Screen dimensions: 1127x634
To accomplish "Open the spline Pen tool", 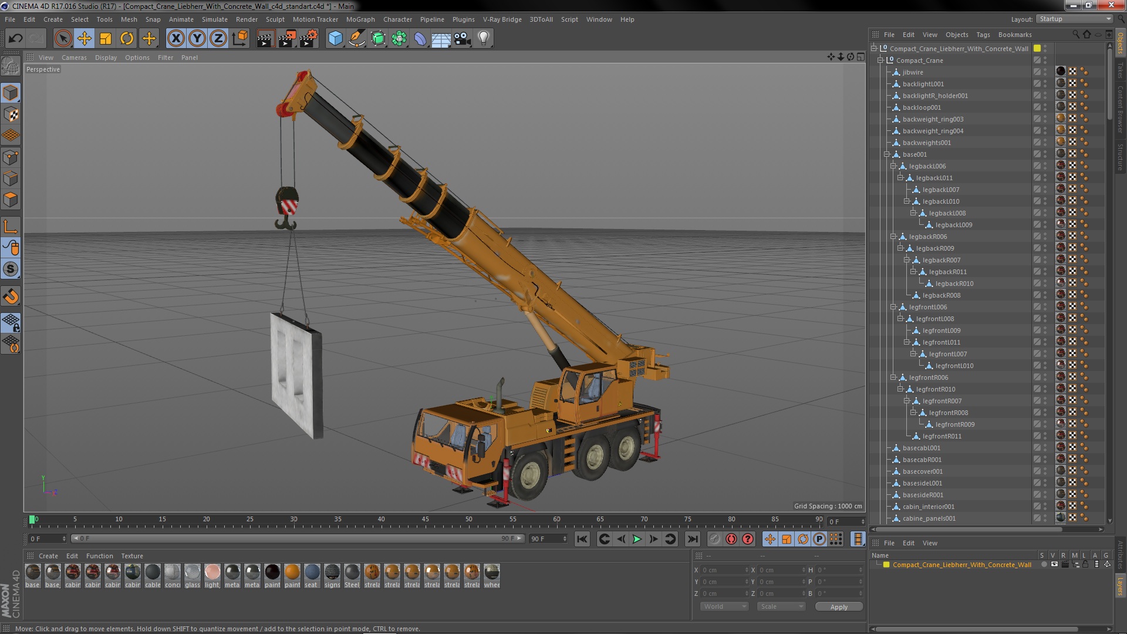I will click(x=356, y=39).
